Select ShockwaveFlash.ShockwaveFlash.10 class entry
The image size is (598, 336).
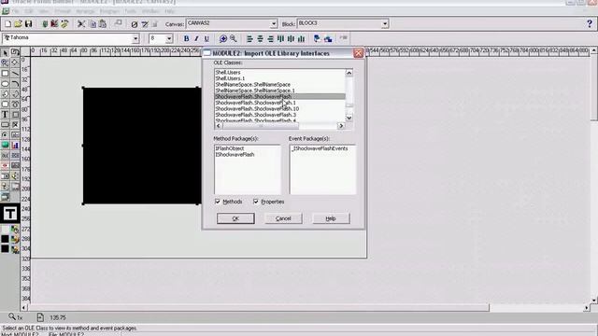pos(257,109)
